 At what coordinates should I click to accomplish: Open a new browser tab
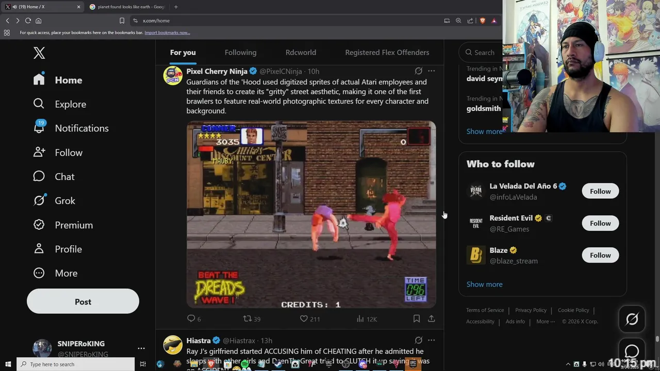pyautogui.click(x=176, y=7)
